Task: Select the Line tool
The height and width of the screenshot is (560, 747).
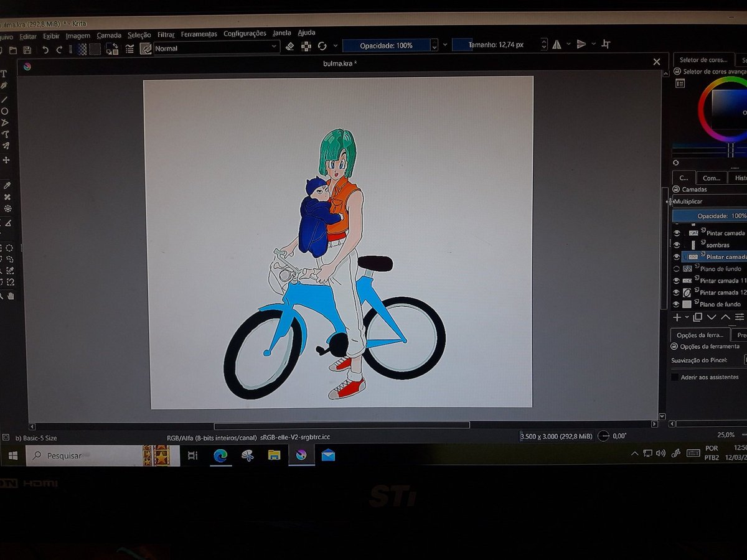Action: point(4,100)
